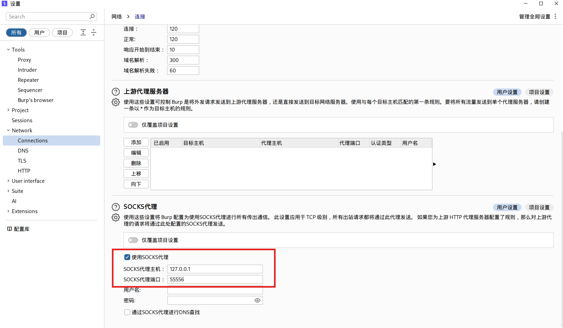Click the SOCKS代理主机 field
The image size is (563, 328).
point(215,269)
